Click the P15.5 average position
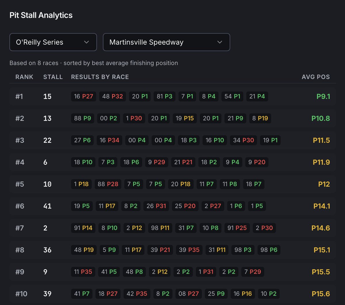345x305 pixels. [321, 272]
